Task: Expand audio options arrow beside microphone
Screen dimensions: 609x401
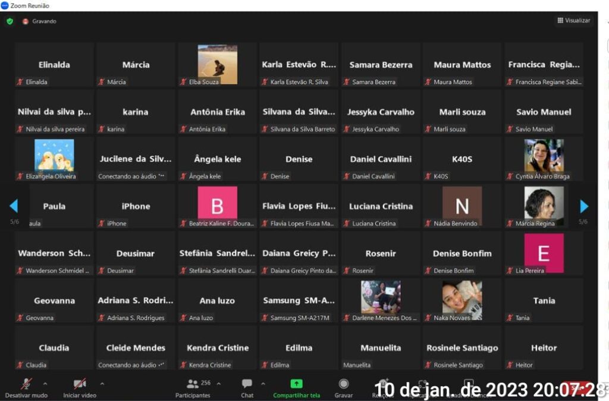Action: 45,383
